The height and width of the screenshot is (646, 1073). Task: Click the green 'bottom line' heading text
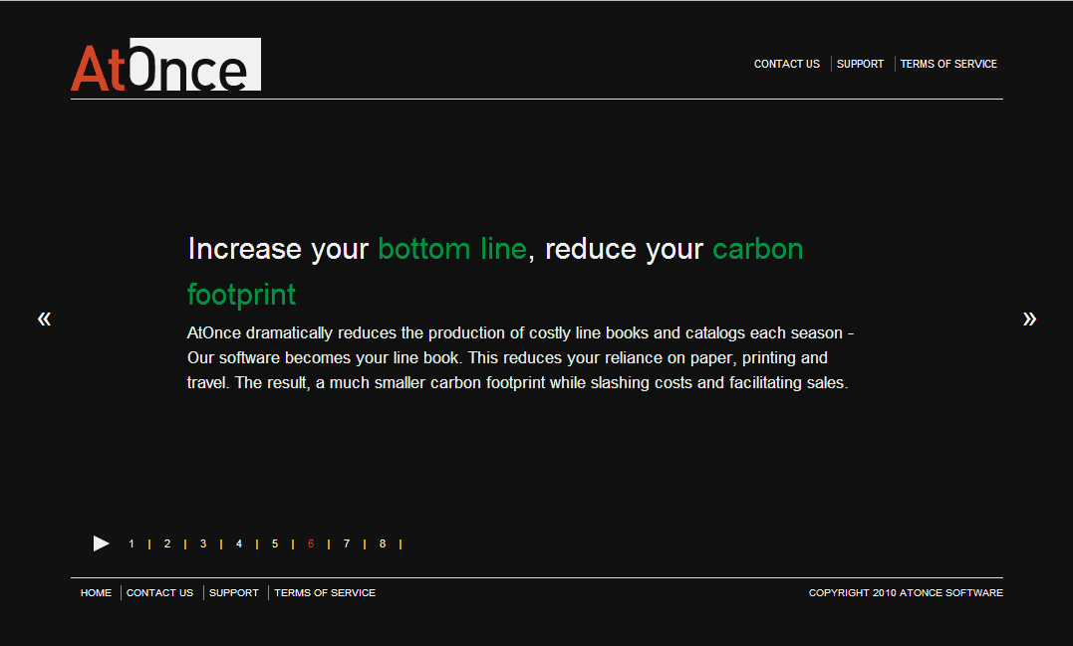(452, 249)
